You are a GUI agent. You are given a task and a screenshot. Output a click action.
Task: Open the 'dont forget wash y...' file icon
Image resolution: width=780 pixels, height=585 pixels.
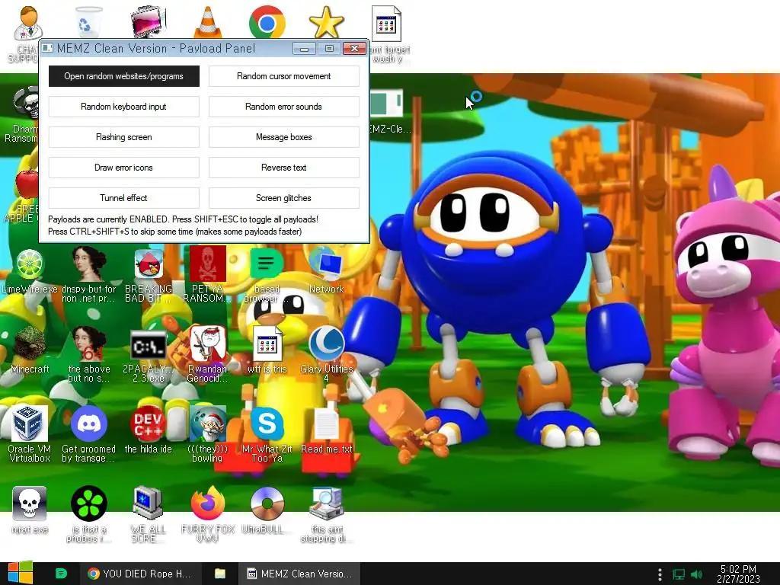387,34
